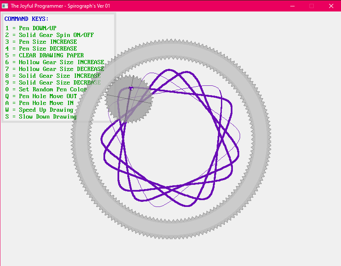Click the '6 = Hollow Gear Size INCREASE' line
The height and width of the screenshot is (266, 341).
click(55, 62)
